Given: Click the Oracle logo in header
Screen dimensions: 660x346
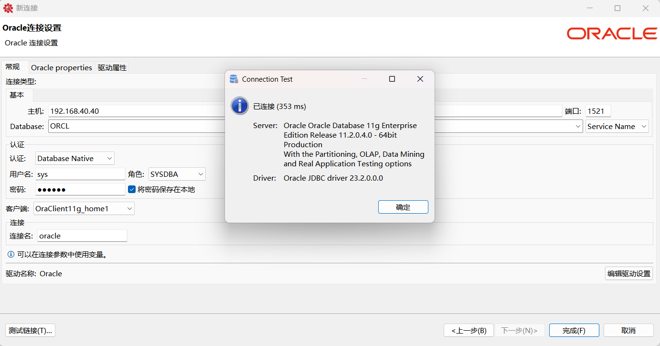Looking at the screenshot, I should click(612, 33).
